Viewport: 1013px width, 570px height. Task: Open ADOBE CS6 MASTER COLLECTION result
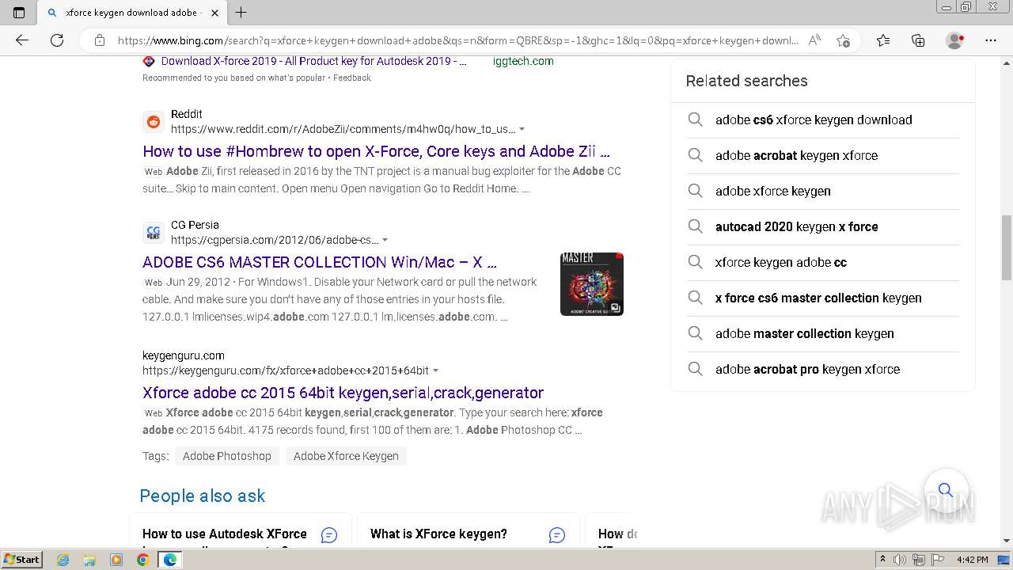click(320, 262)
